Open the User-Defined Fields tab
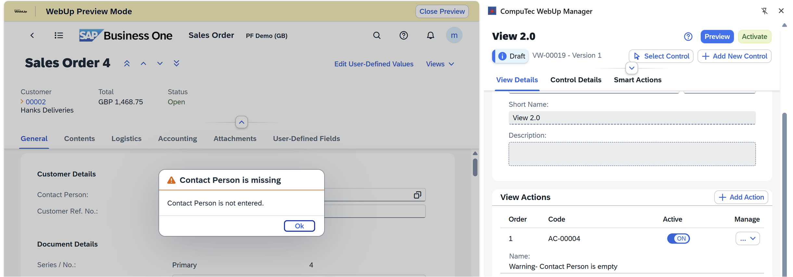The height and width of the screenshot is (277, 793). tap(306, 139)
